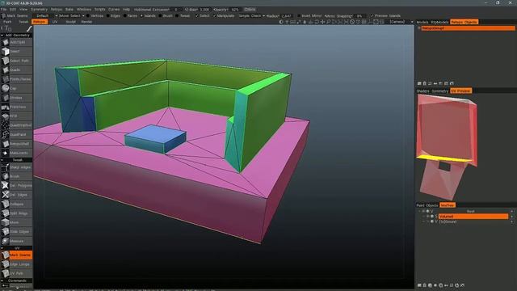
Task: Select the Volume8 layer in VoxTree
Action: 473,217
